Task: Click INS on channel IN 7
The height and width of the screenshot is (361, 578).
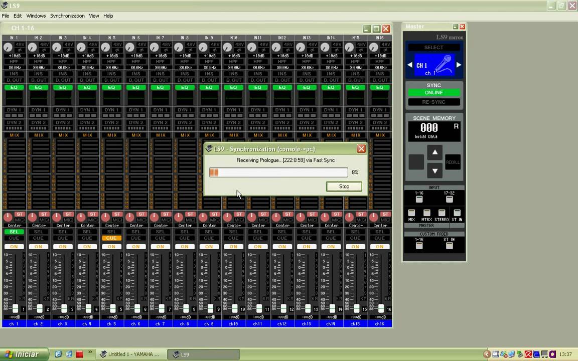Action: click(161, 74)
